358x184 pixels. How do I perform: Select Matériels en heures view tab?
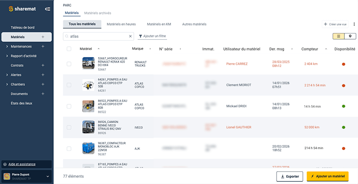click(121, 24)
